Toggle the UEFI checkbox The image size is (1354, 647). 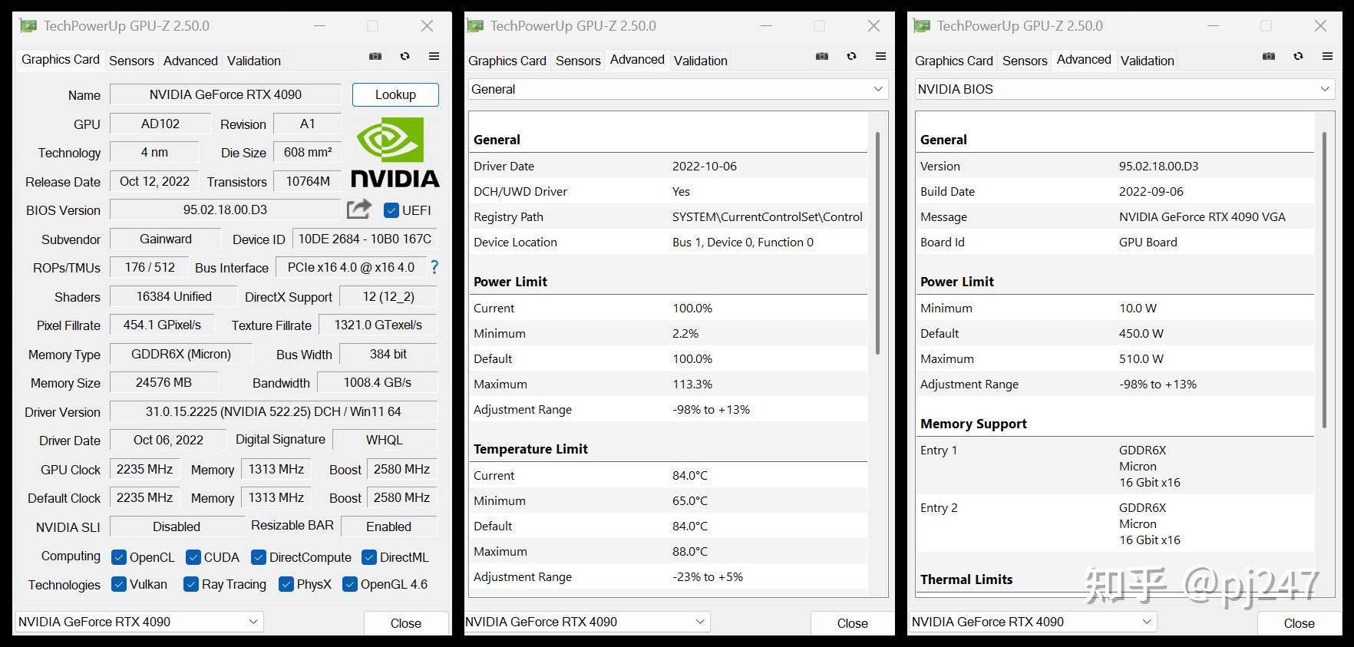click(391, 210)
